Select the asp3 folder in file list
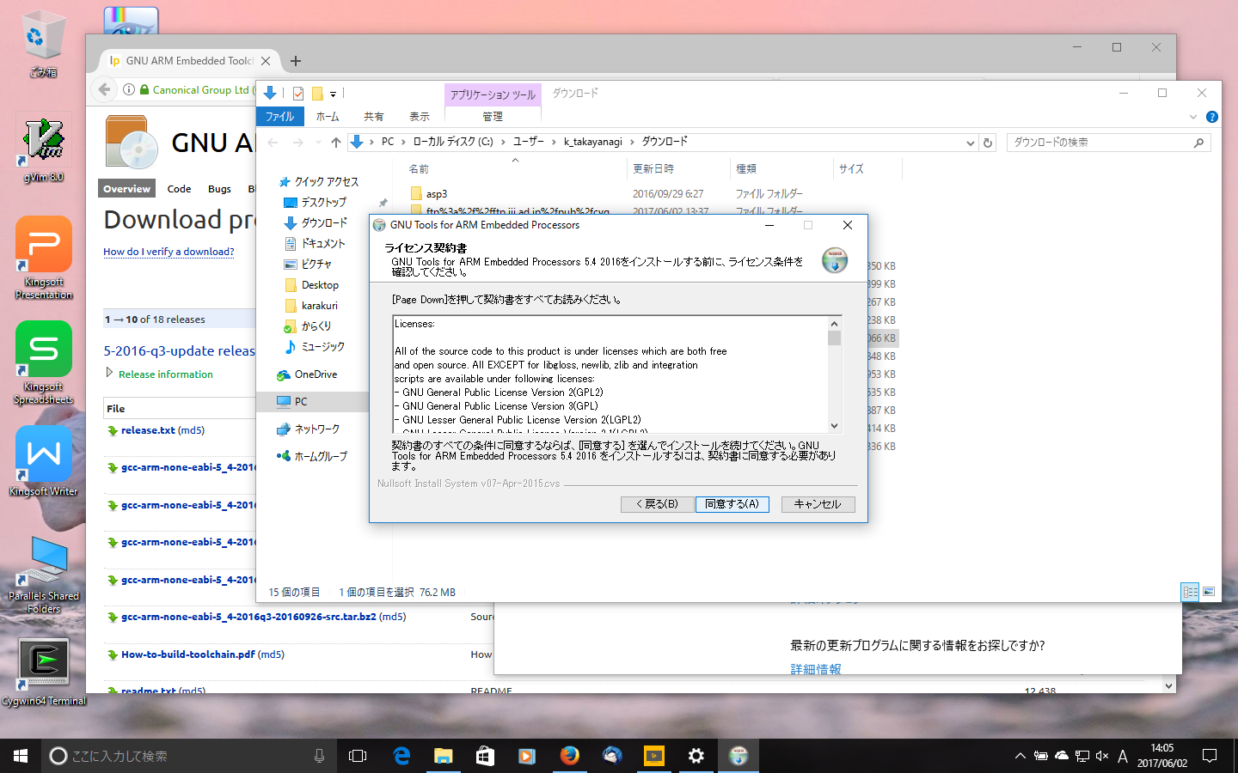Viewport: 1238px width, 773px height. coord(437,194)
